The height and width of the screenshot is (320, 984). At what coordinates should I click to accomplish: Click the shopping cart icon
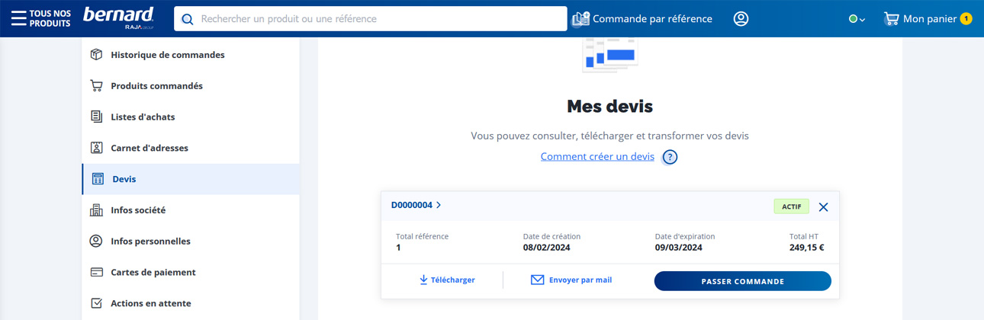coord(890,19)
